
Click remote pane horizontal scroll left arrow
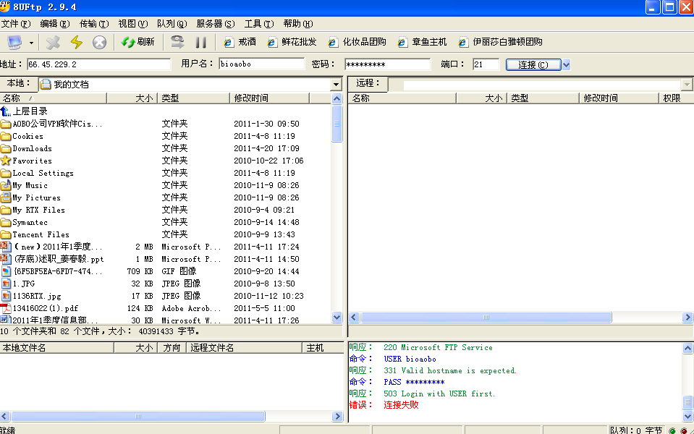pos(354,317)
